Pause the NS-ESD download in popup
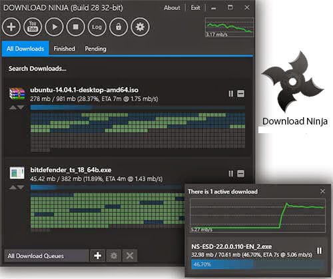 [x=319, y=251]
